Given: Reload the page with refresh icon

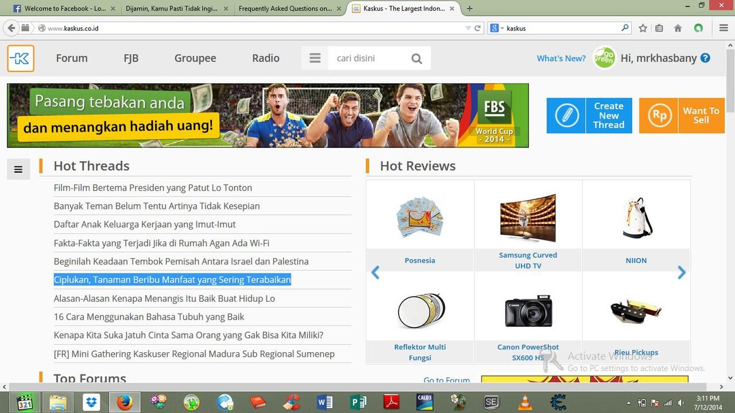Looking at the screenshot, I should tap(477, 28).
